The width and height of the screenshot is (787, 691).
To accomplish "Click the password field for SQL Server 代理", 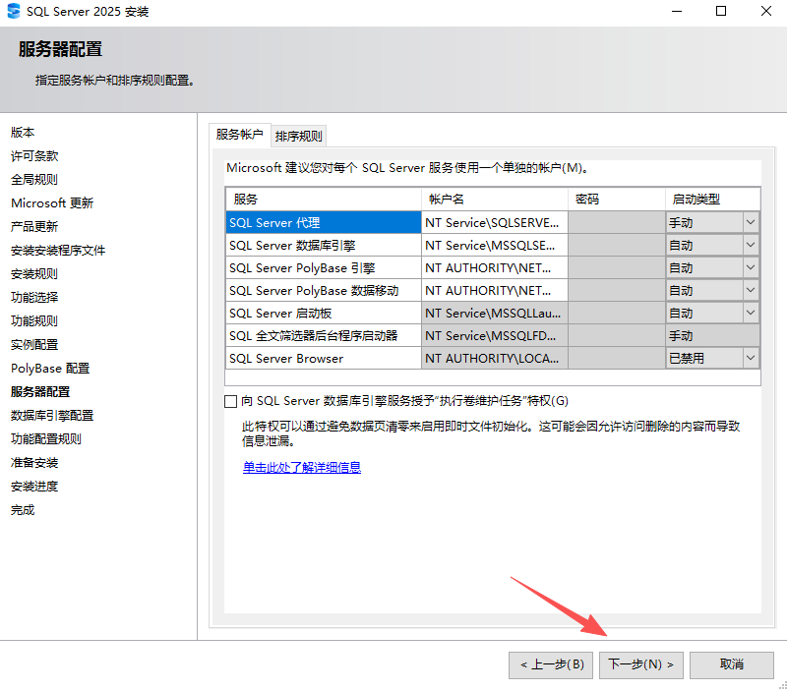I will point(615,222).
